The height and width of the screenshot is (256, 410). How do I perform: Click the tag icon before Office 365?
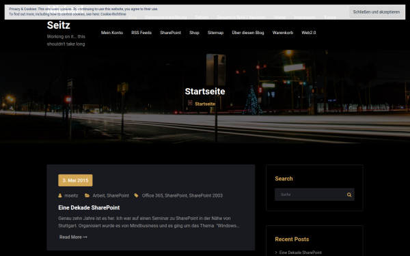(x=136, y=195)
